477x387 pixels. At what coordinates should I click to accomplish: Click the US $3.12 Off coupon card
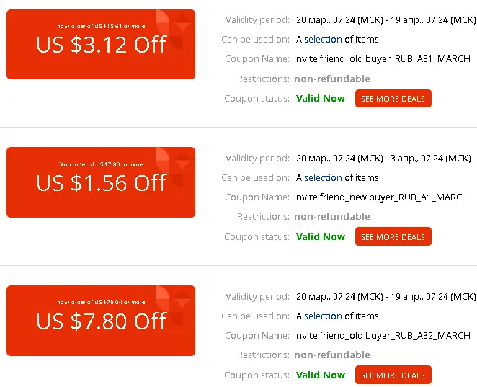click(101, 45)
